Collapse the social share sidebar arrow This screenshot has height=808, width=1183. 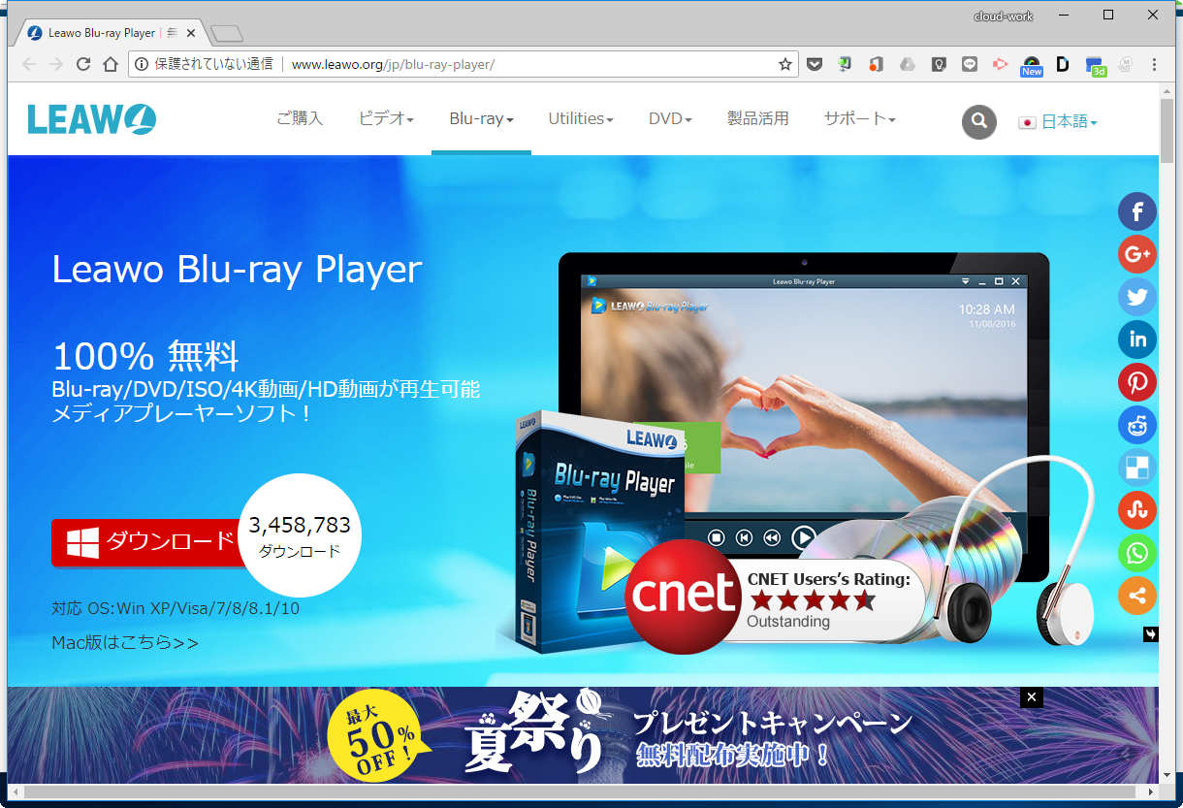click(1151, 634)
